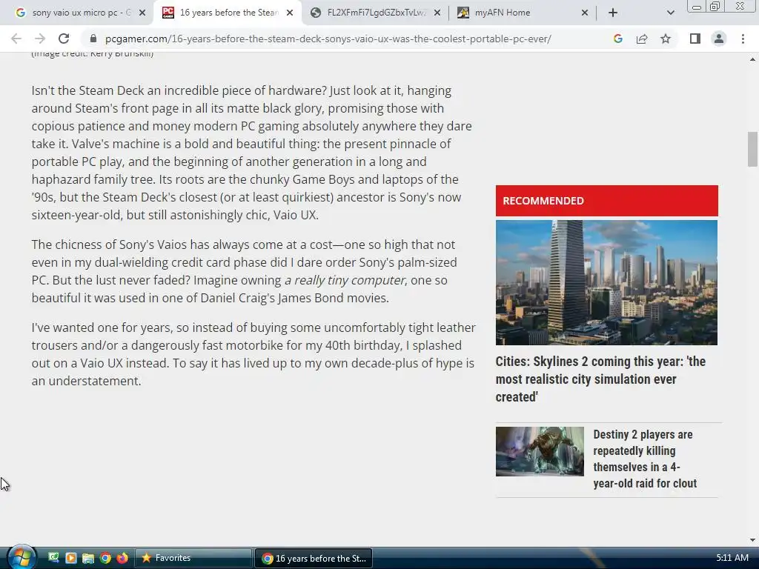
Task: View site info via the padlock icon
Action: 93,39
